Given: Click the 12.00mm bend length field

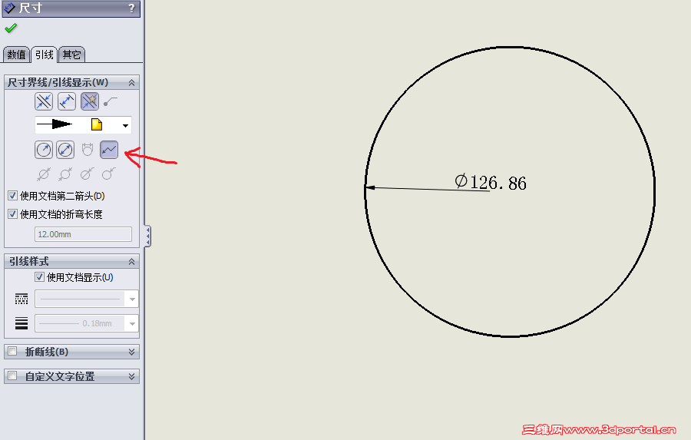Looking at the screenshot, I should coord(83,234).
